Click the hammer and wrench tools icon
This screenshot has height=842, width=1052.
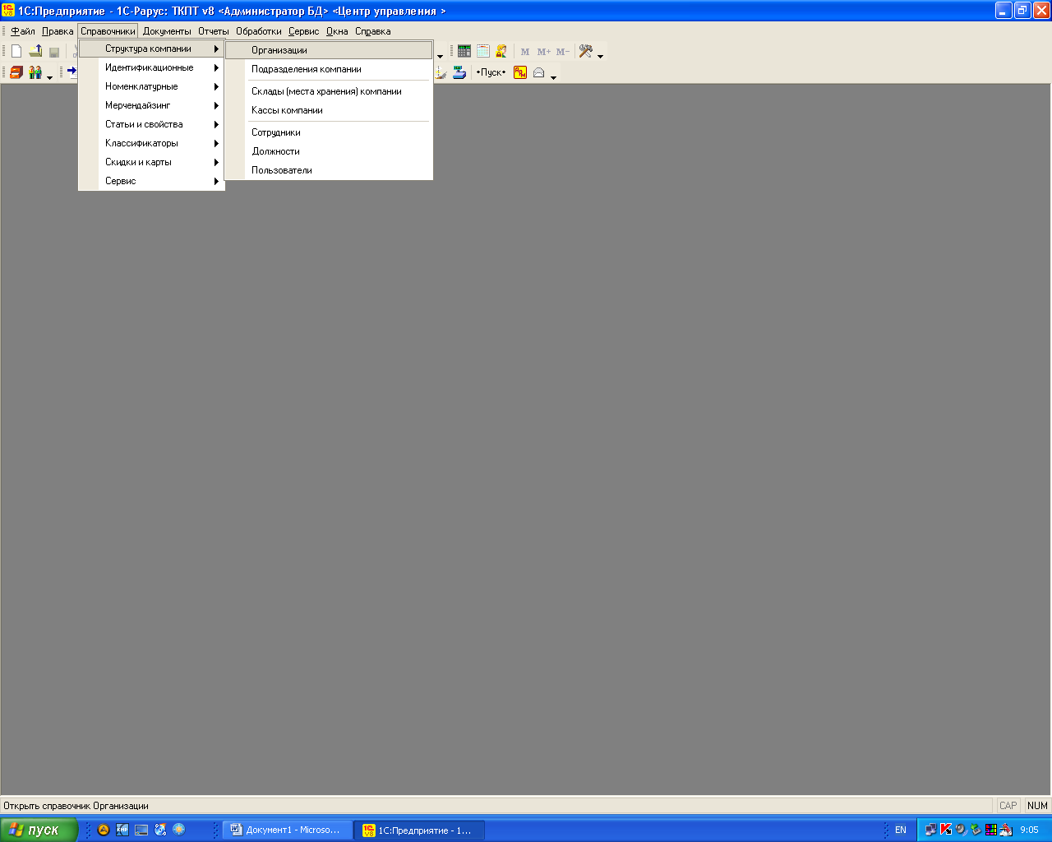coord(586,51)
